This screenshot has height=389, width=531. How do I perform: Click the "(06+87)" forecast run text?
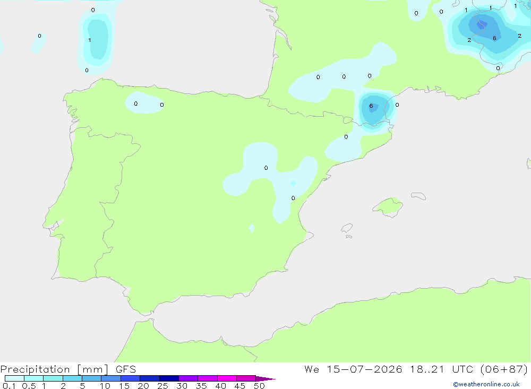pyautogui.click(x=504, y=369)
